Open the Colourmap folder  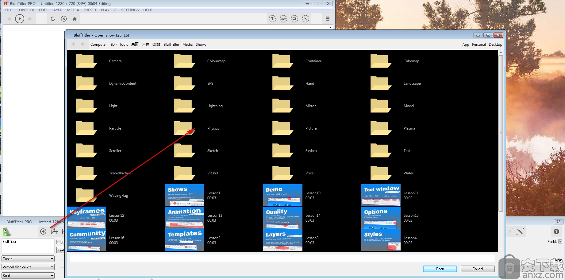point(185,61)
